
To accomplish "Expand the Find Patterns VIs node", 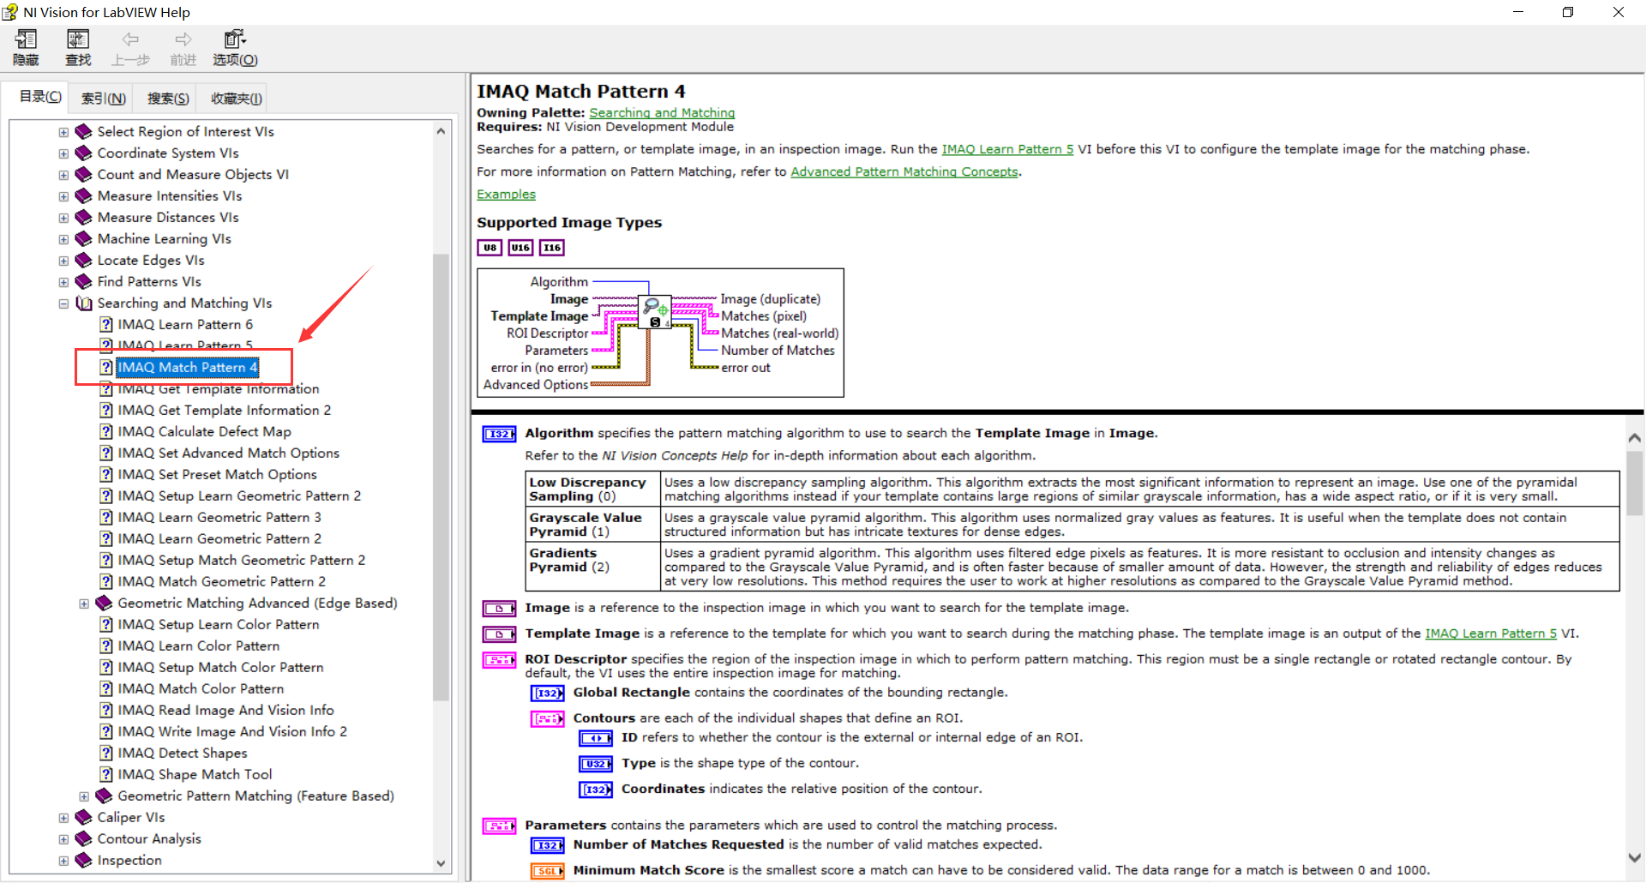I will click(x=63, y=282).
